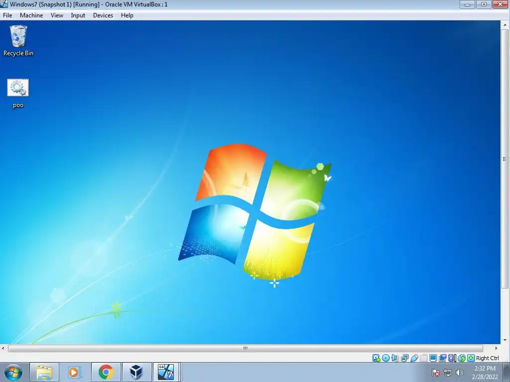
Task: Click the recording status icon
Action: coord(442,358)
